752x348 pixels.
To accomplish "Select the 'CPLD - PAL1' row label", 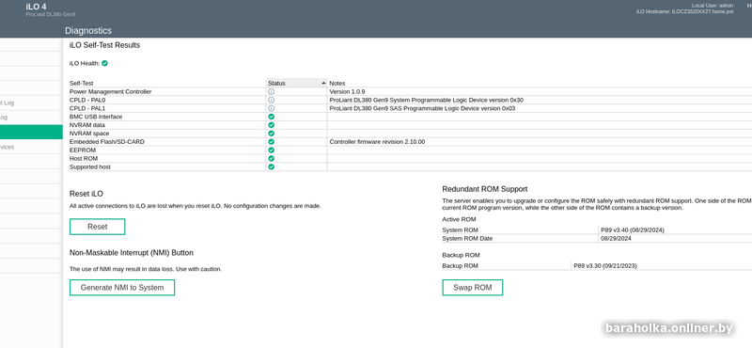I will [x=87, y=108].
